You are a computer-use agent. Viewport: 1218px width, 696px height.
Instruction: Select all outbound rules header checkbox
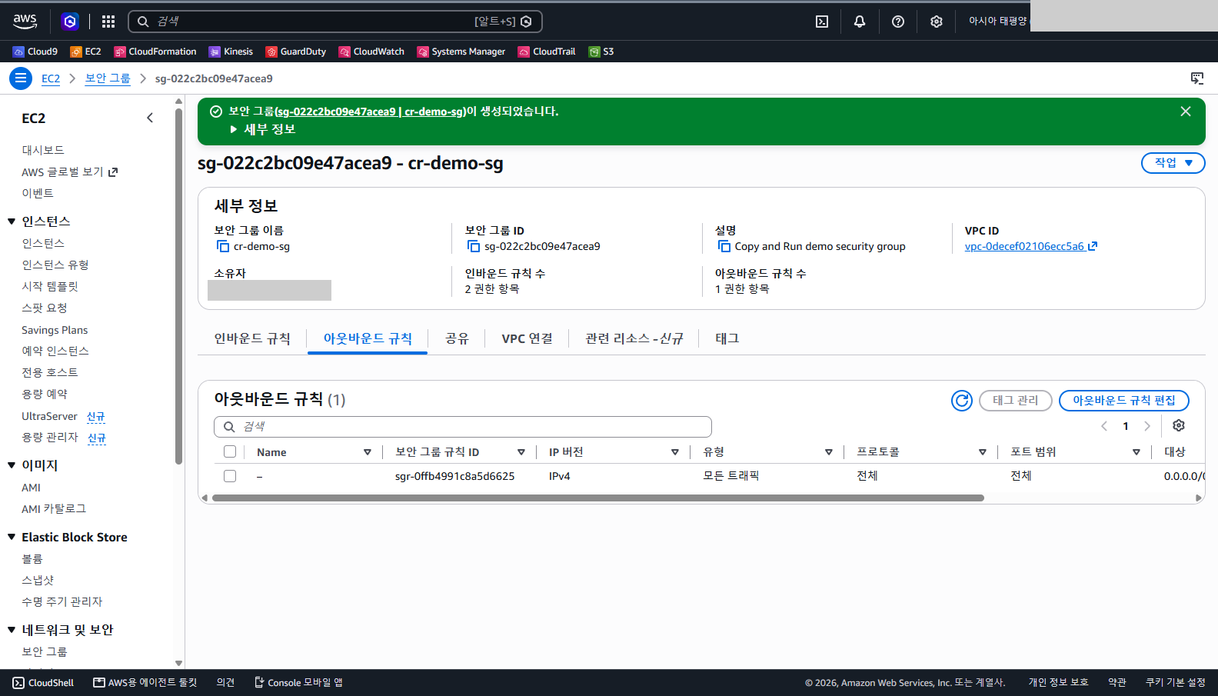coord(230,452)
